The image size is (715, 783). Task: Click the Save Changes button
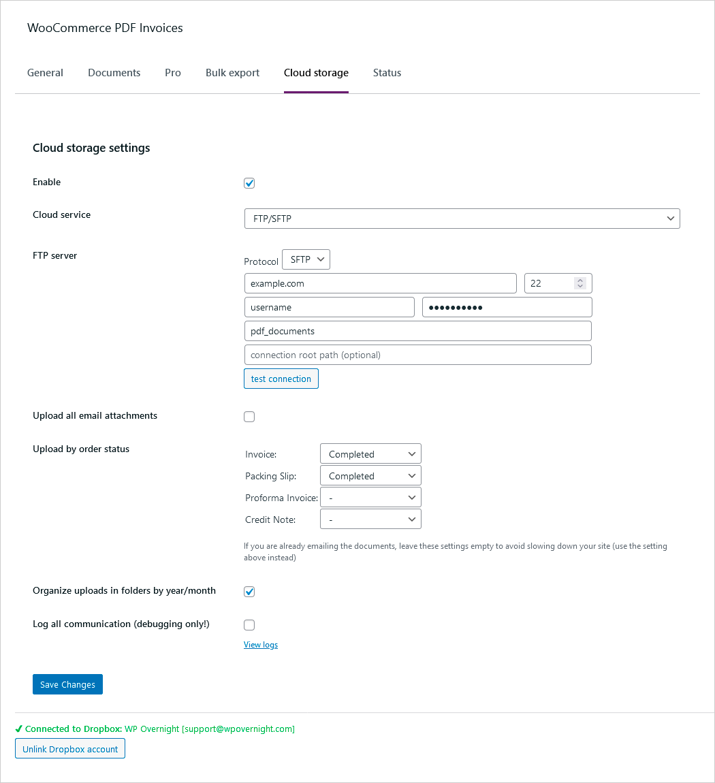(x=67, y=684)
